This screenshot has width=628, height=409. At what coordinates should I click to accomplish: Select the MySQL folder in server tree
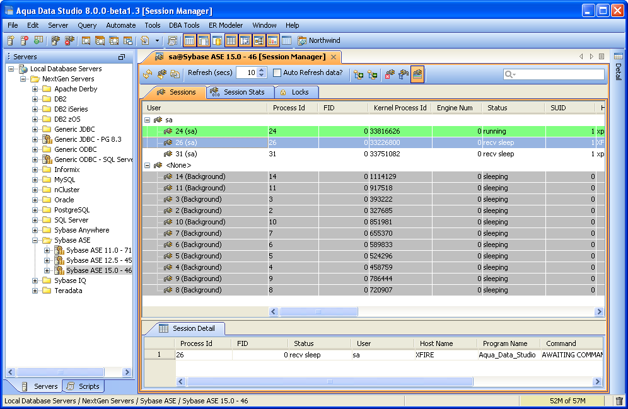[64, 180]
